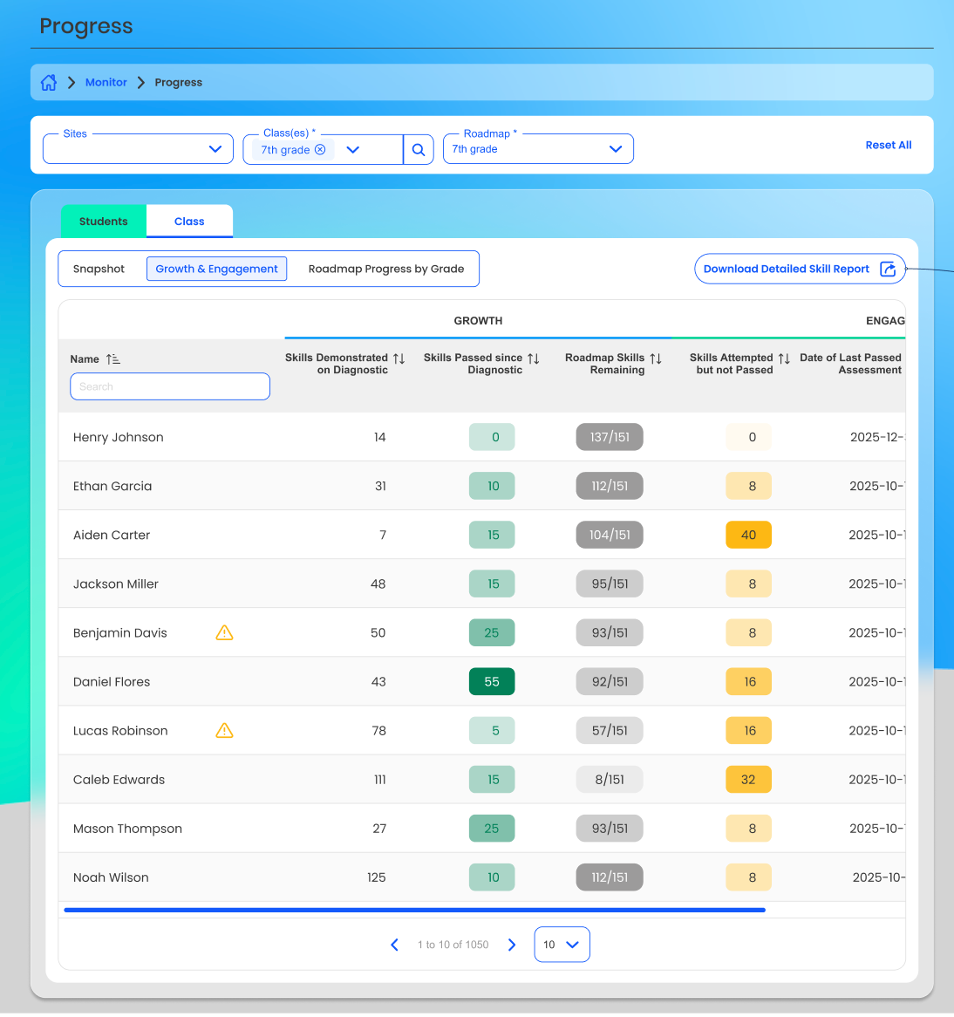Click the GROWTH section header
Image resolution: width=954 pixels, height=1017 pixels.
(x=478, y=320)
